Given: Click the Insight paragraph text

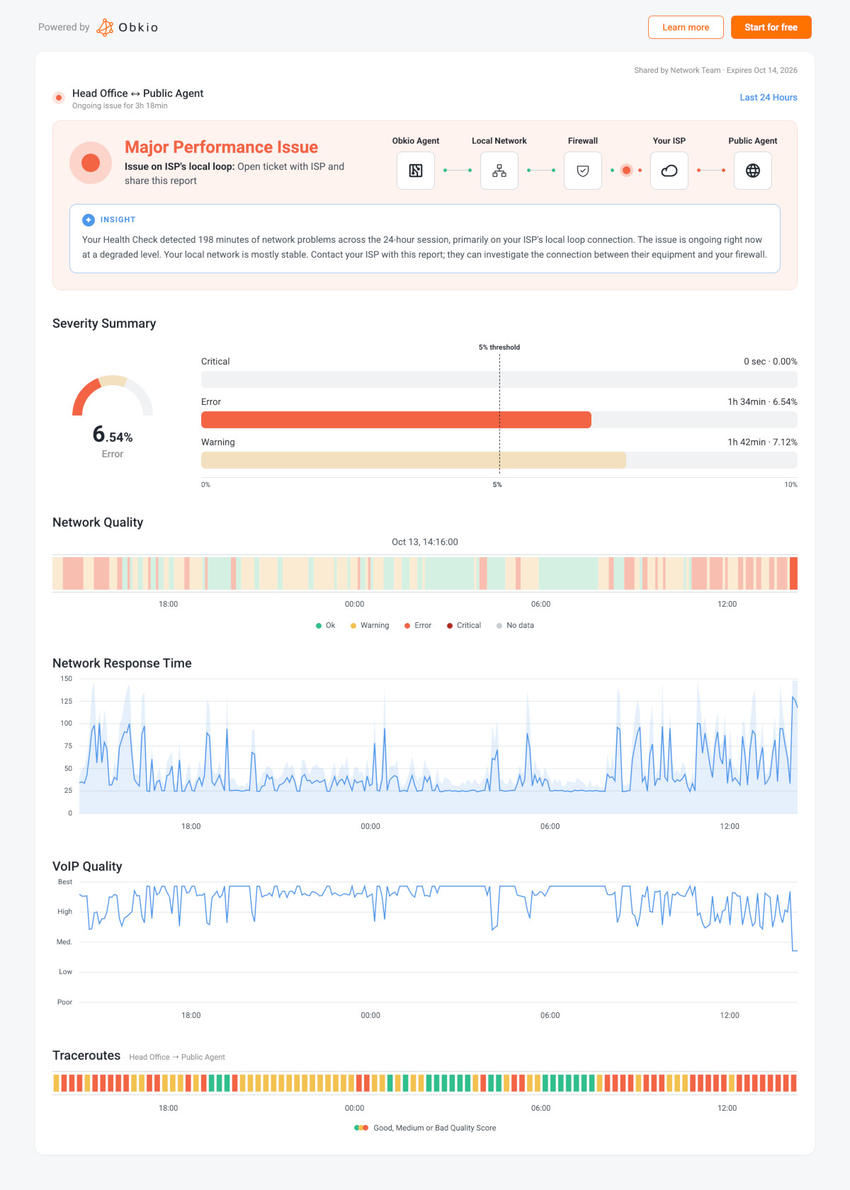Looking at the screenshot, I should click(x=424, y=247).
